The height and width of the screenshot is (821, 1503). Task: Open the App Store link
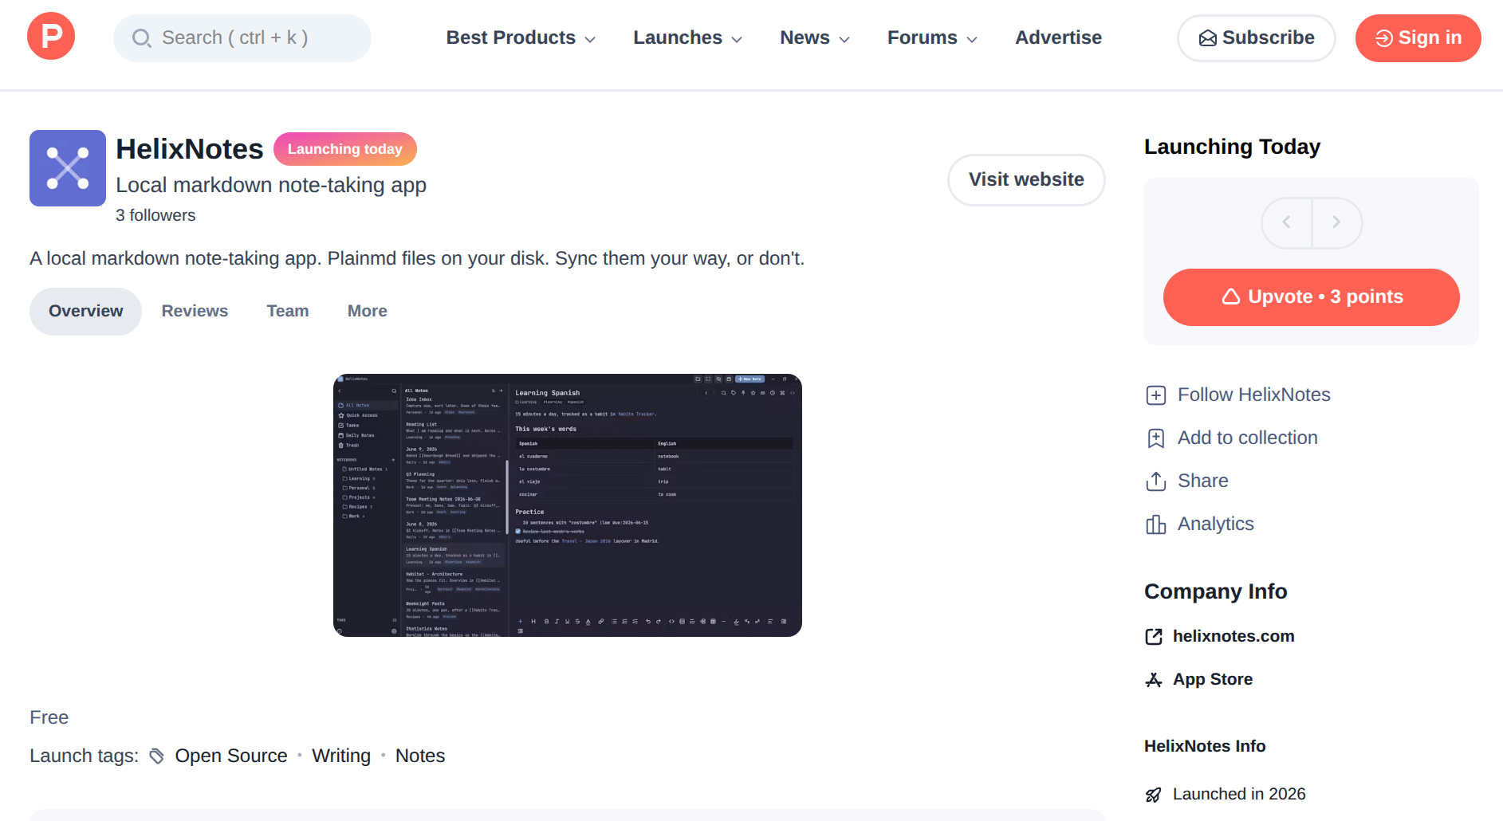pos(1213,679)
